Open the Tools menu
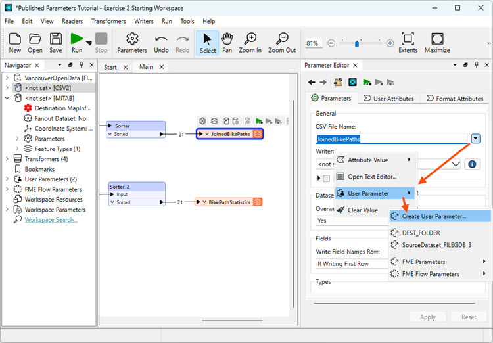 click(187, 21)
